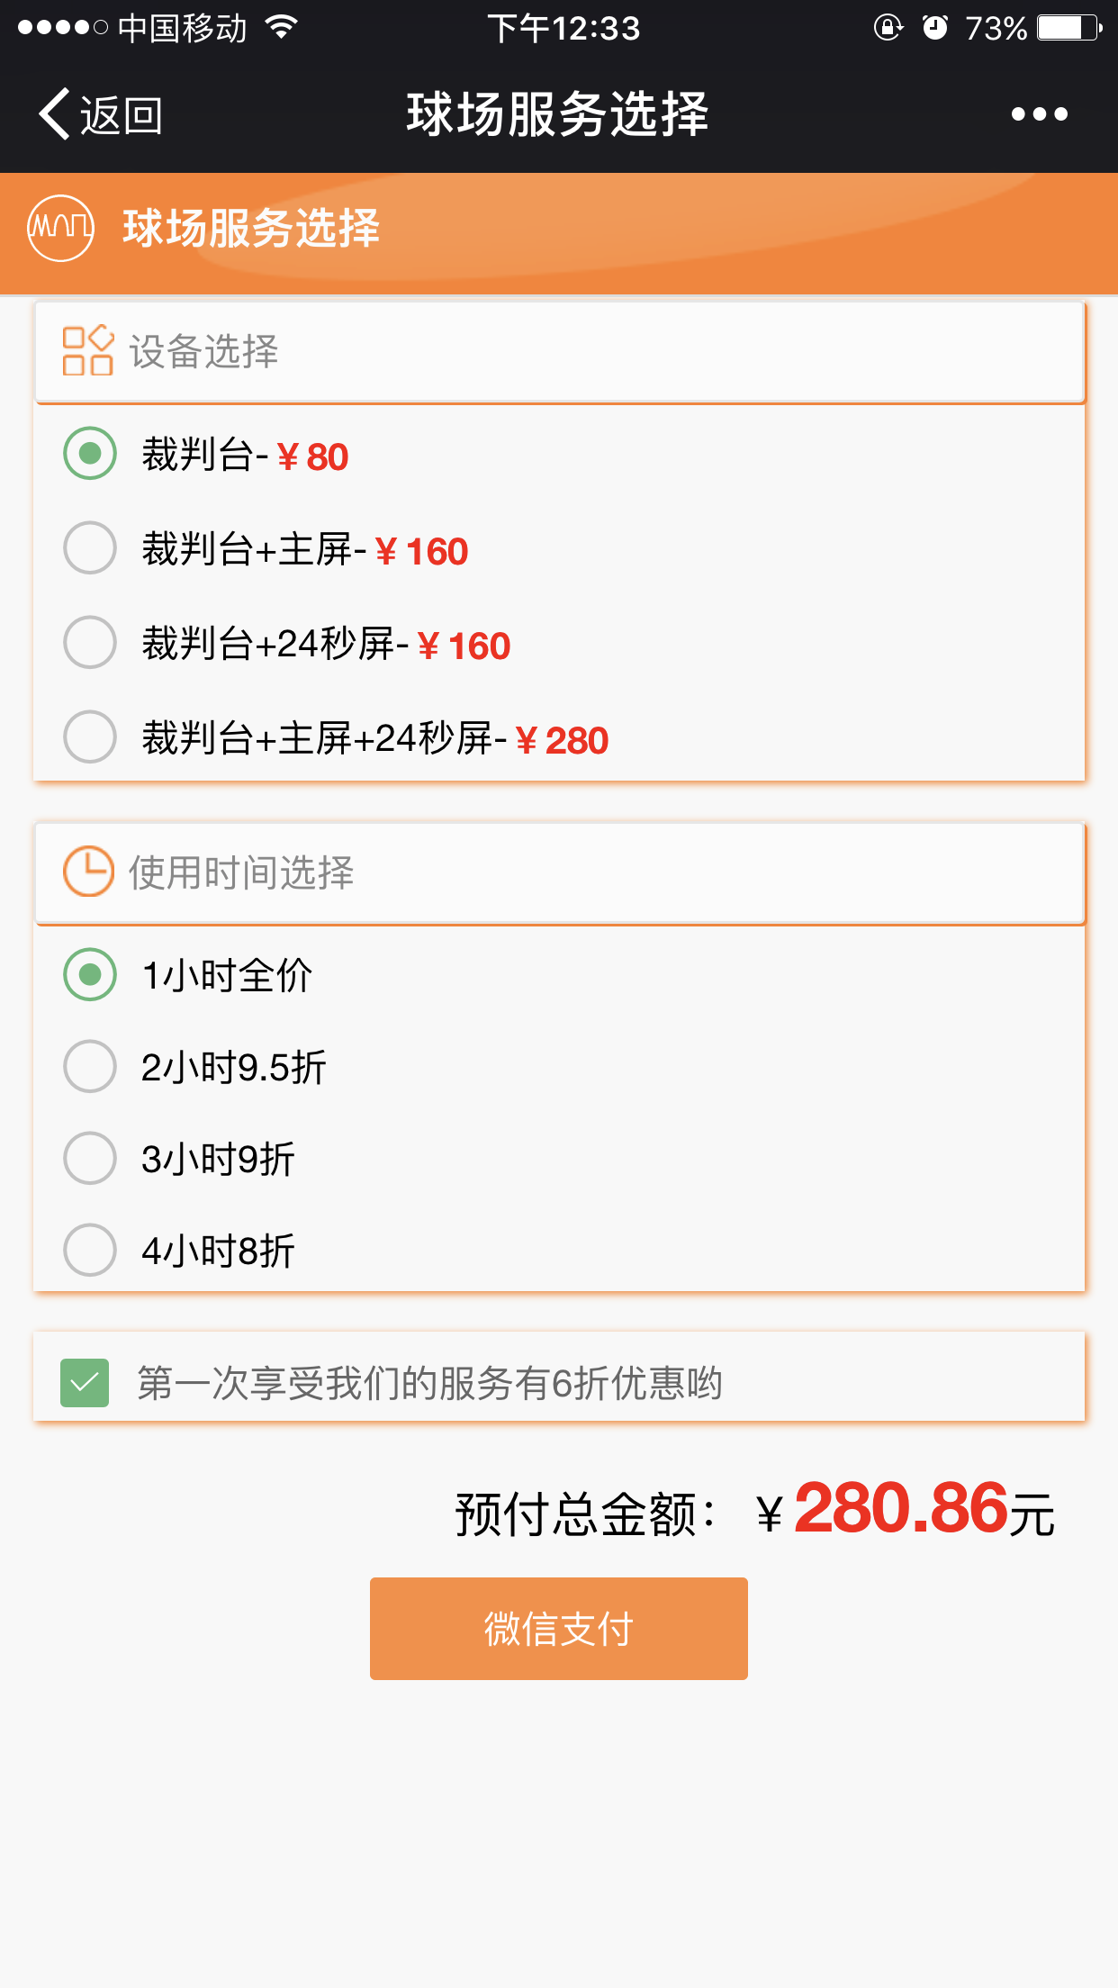This screenshot has height=1988, width=1118.
Task: Select the 裁判台 ¥80 option
Action: click(90, 454)
